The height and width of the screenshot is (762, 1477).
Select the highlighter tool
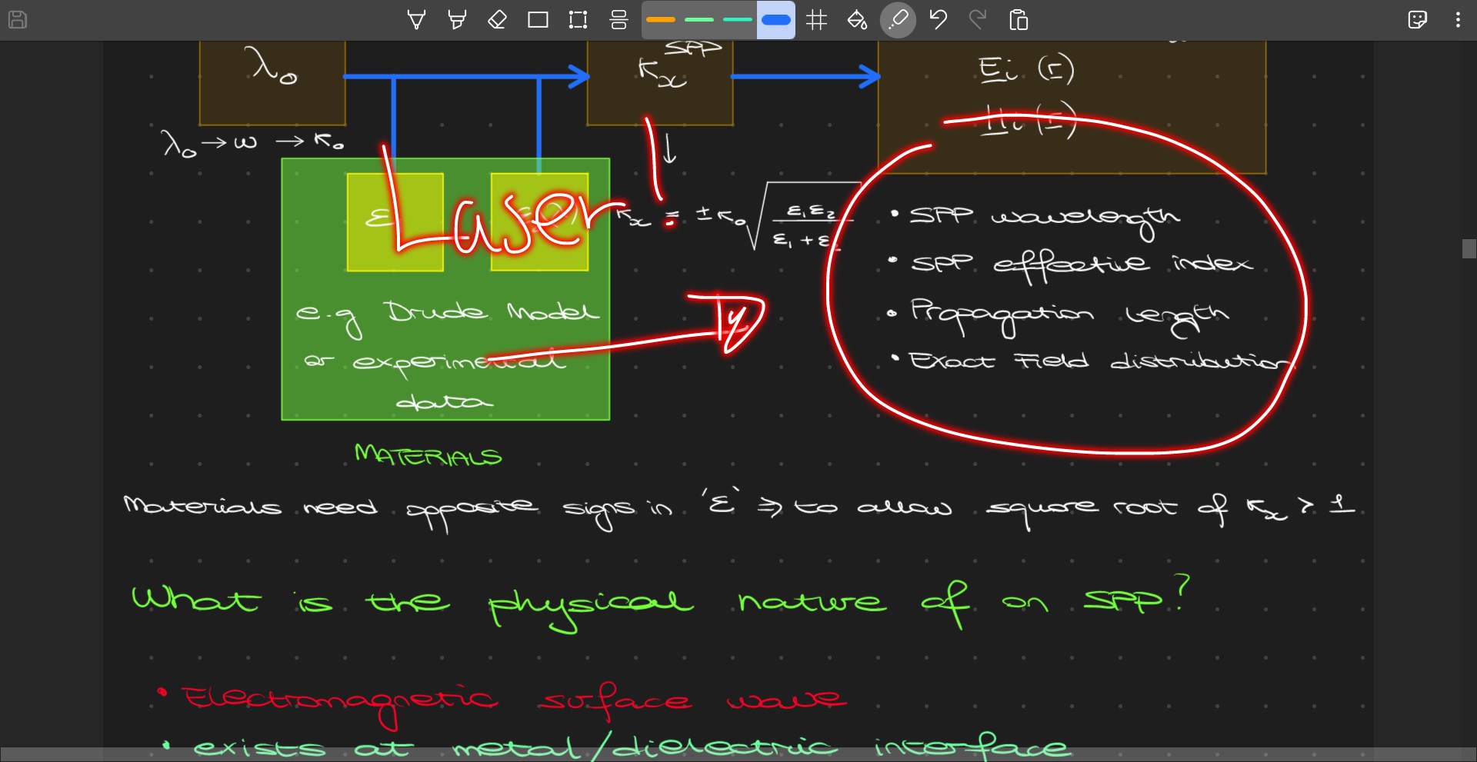tap(457, 19)
